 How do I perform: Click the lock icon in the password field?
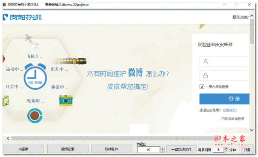(x=206, y=75)
